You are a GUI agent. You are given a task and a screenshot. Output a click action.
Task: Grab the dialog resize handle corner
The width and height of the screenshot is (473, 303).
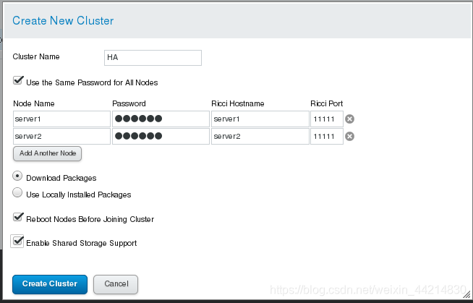pos(466,294)
